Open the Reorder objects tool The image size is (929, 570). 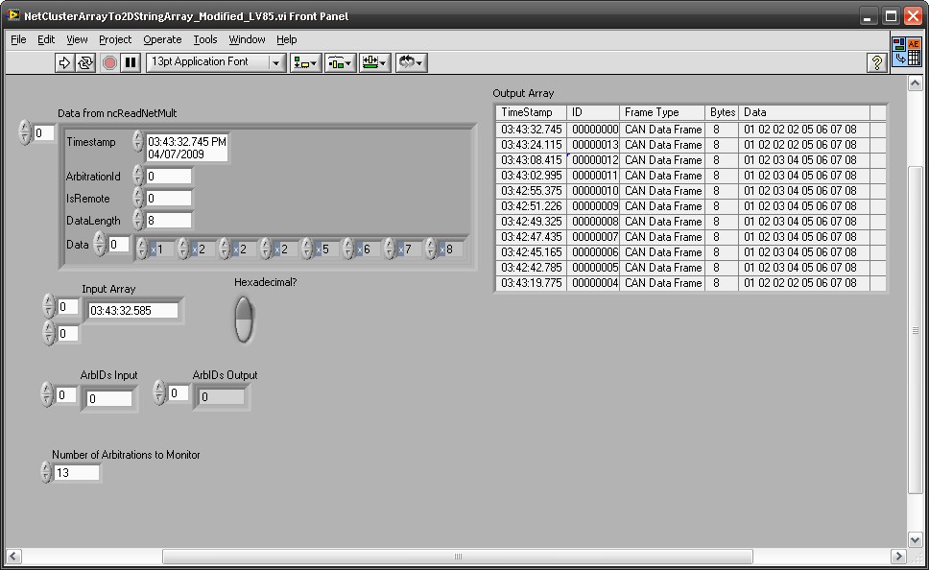(411, 62)
